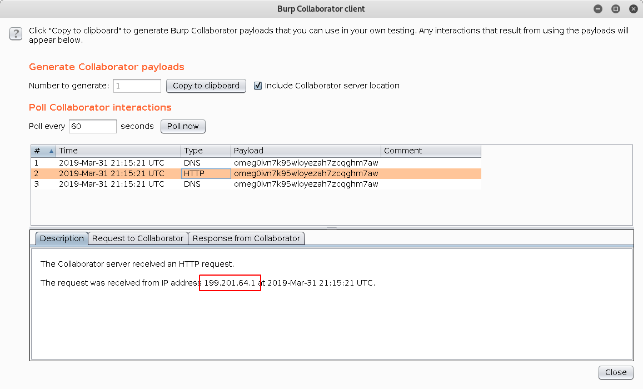
Task: Open the Response from Collaborator tab
Action: point(246,238)
